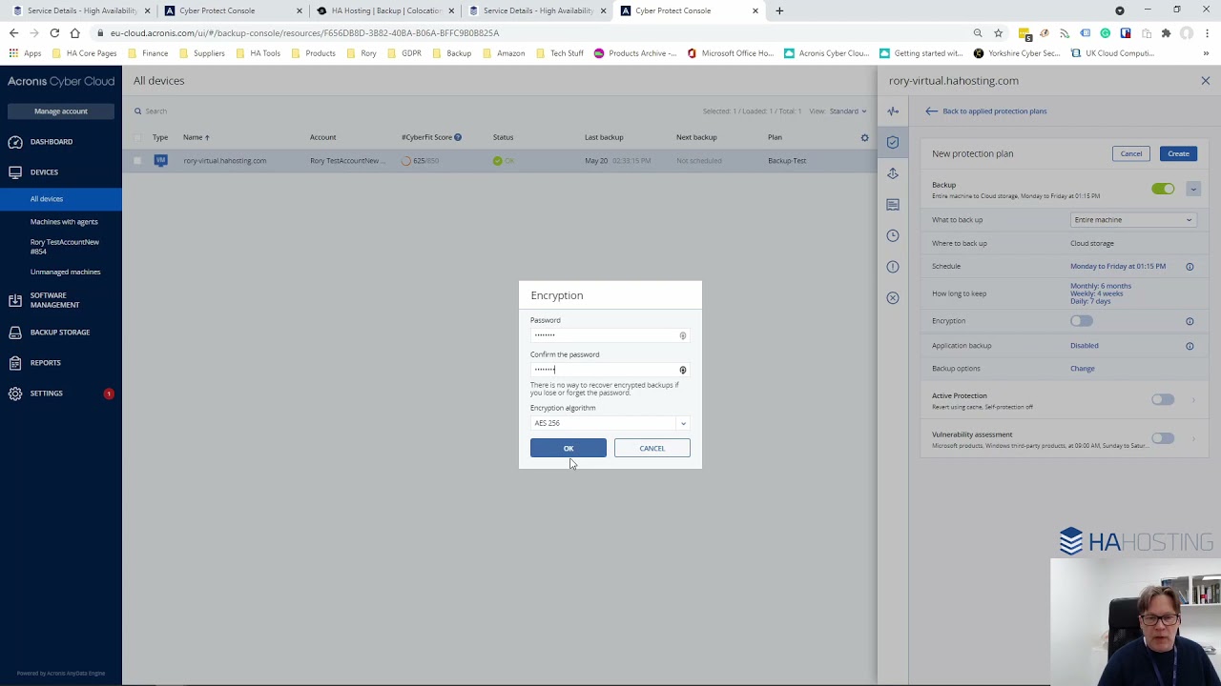The image size is (1221, 686).
Task: Show info for Encryption setting
Action: tap(1190, 321)
